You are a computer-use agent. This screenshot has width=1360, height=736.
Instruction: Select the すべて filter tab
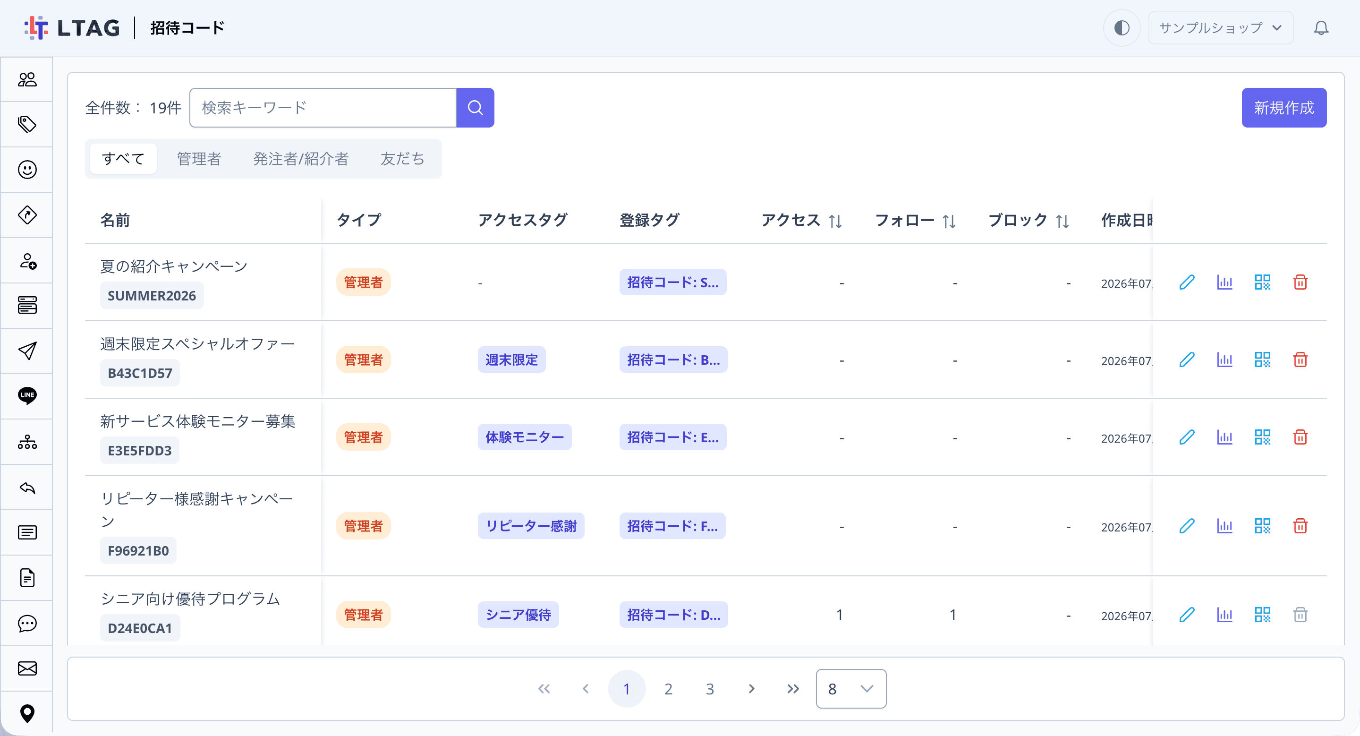point(123,158)
